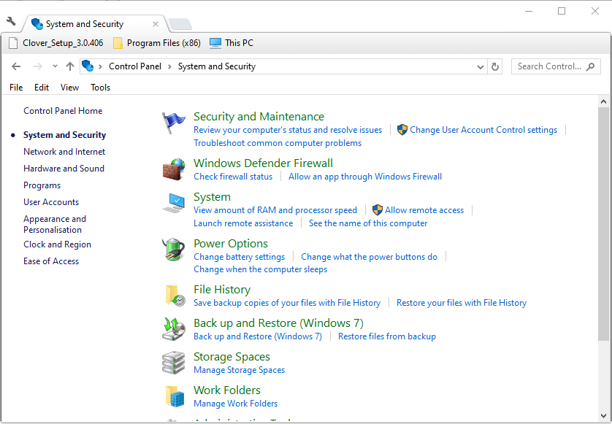Image resolution: width=612 pixels, height=424 pixels.
Task: Change what the power buttons do
Action: coord(370,257)
